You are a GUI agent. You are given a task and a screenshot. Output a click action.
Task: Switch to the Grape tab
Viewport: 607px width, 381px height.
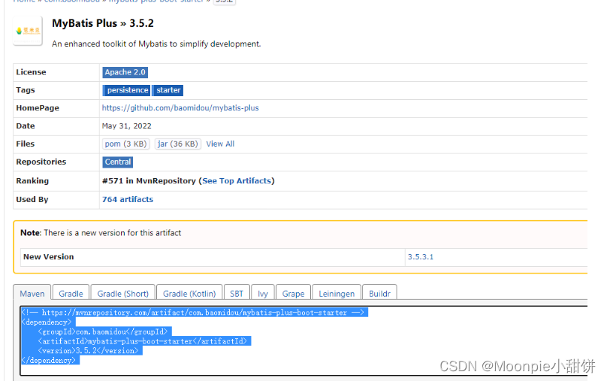click(x=294, y=294)
